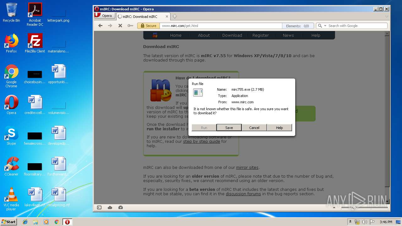This screenshot has height=226, width=402.
Task: Open the Help nav item on mIRC site
Action: pyautogui.click(x=316, y=35)
